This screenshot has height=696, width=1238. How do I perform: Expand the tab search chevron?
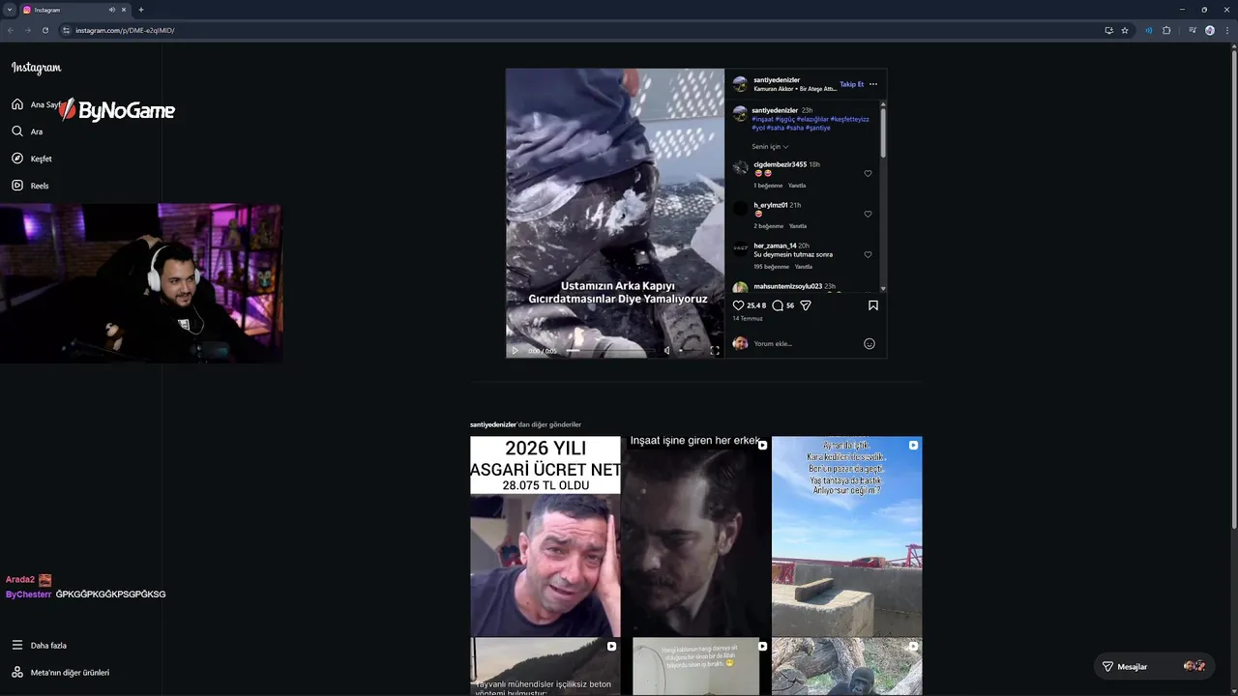click(10, 10)
